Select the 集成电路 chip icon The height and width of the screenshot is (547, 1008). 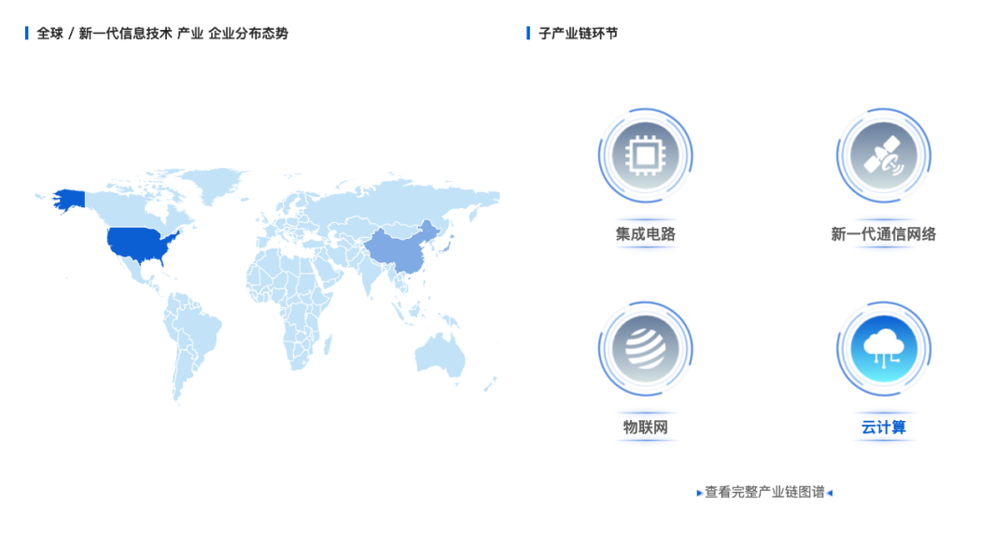646,155
